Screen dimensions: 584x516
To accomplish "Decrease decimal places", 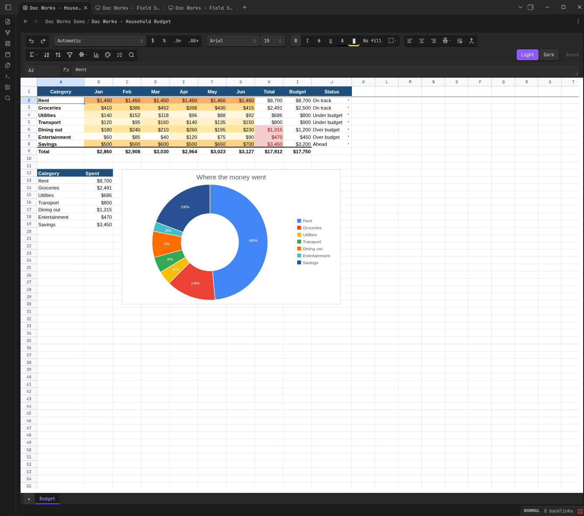I will click(x=177, y=41).
